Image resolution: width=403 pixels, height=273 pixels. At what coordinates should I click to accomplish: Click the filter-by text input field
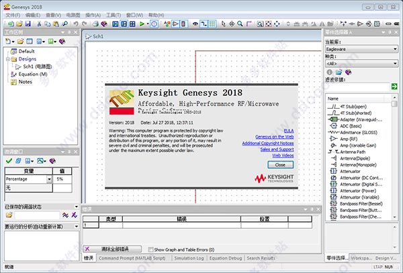[358, 87]
